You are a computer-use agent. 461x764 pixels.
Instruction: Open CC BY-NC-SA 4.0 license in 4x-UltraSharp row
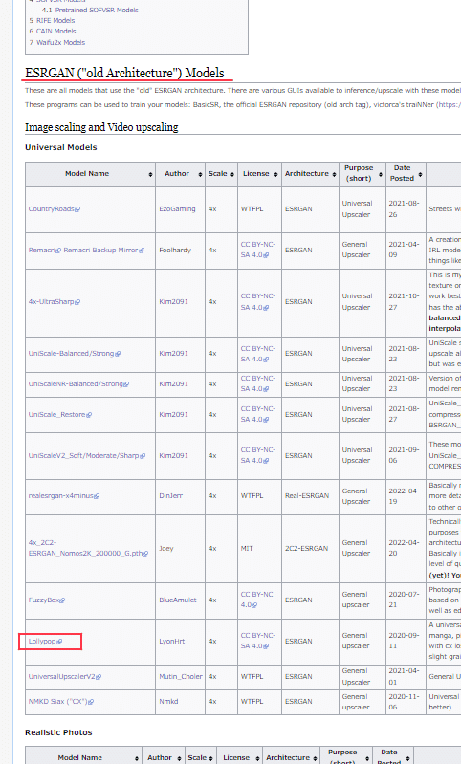[258, 301]
